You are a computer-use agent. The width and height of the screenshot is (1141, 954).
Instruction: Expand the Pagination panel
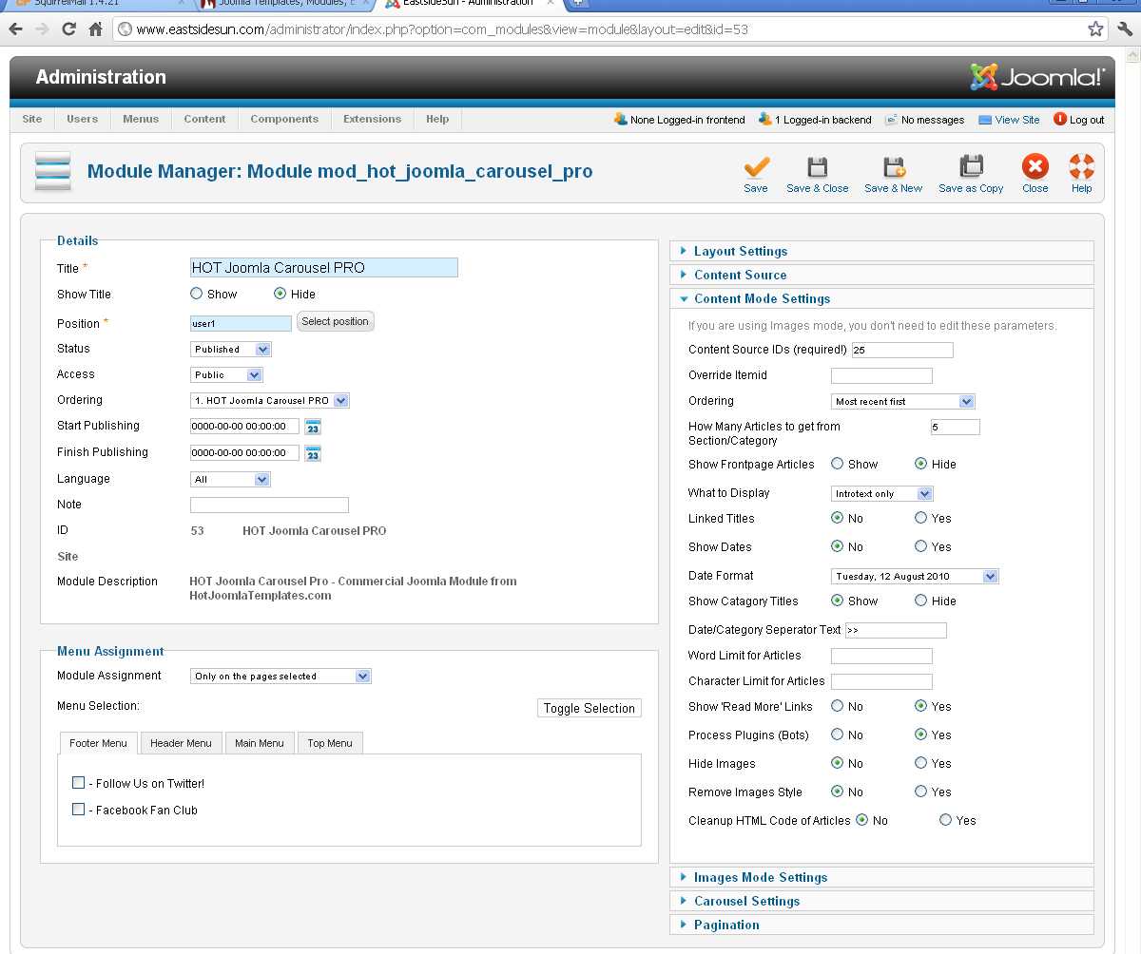pos(882,925)
